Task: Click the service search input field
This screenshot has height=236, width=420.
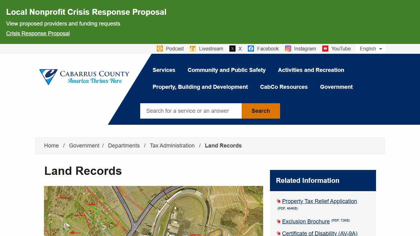Action: click(x=191, y=111)
